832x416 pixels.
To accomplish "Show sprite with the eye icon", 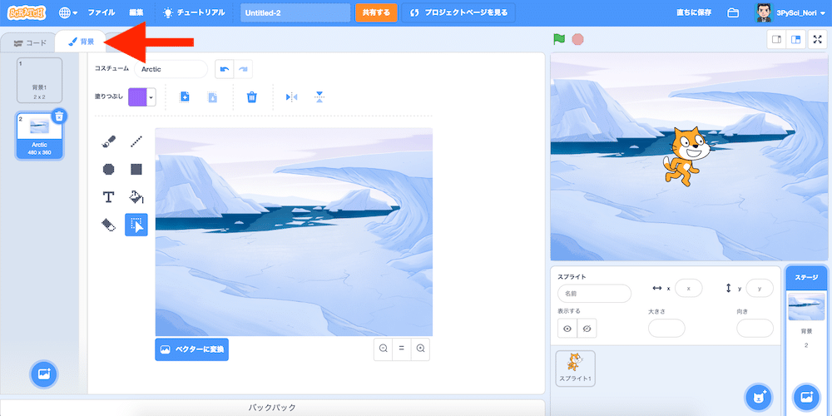I will click(567, 329).
